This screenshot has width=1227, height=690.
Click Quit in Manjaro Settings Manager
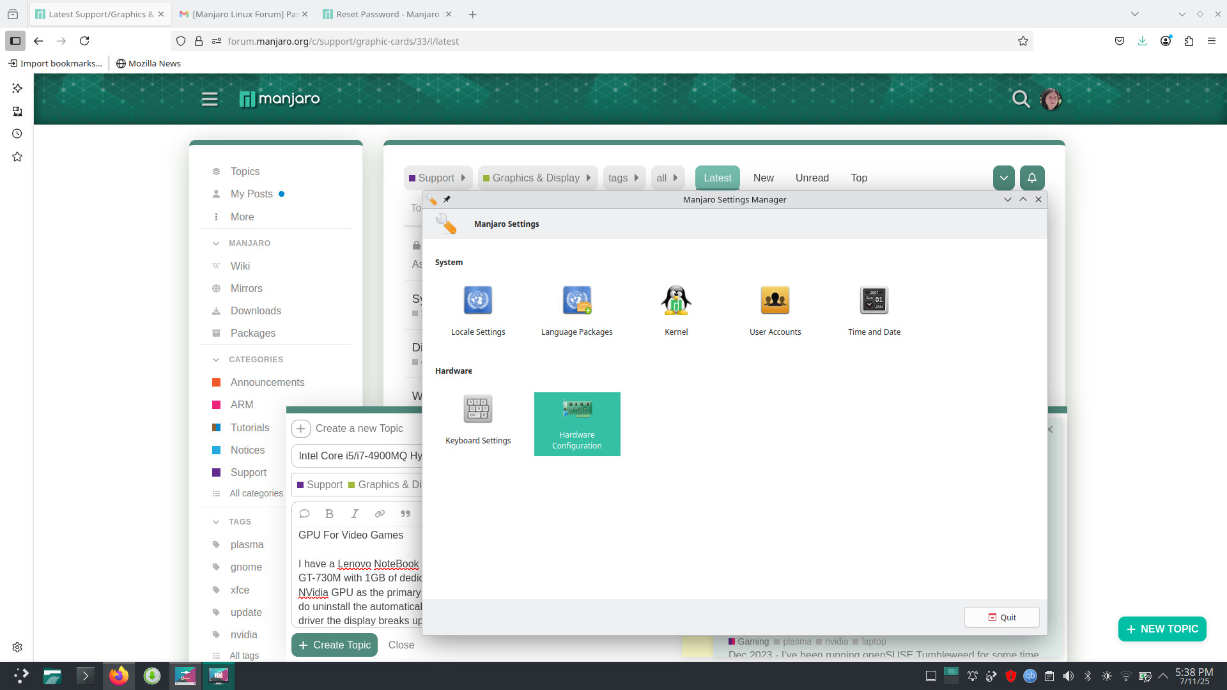click(1001, 617)
